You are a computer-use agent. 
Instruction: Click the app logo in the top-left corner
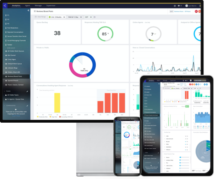tap(5, 6)
